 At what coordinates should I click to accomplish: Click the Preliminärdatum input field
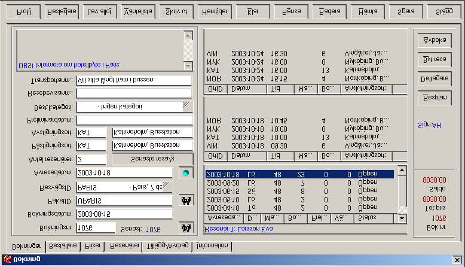[134, 120]
